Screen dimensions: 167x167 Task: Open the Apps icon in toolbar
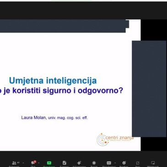click(138, 163)
